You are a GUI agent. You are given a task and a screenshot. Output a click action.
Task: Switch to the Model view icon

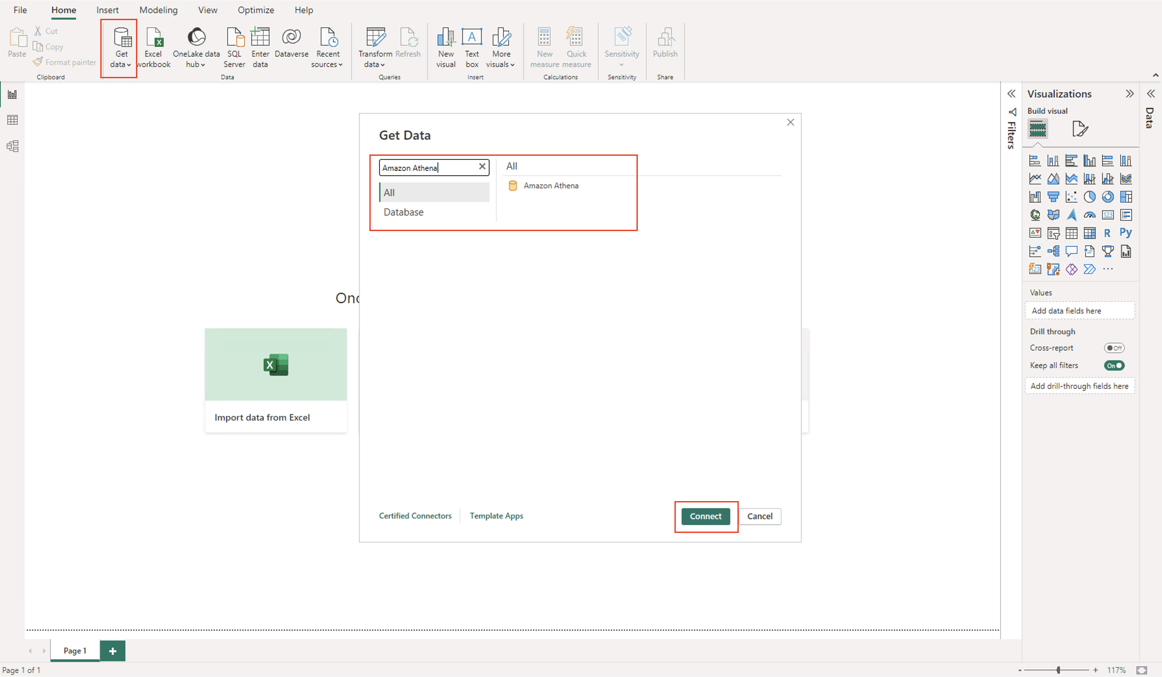pyautogui.click(x=12, y=146)
